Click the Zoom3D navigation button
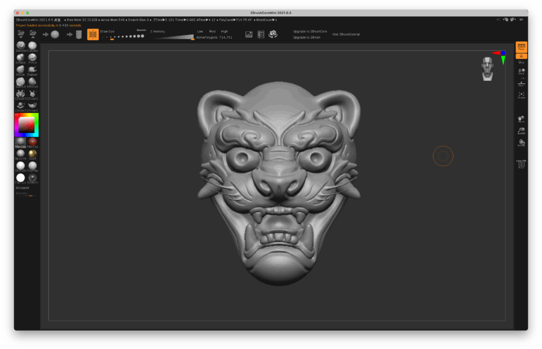Screen dimensions: 542x349 click(x=521, y=131)
